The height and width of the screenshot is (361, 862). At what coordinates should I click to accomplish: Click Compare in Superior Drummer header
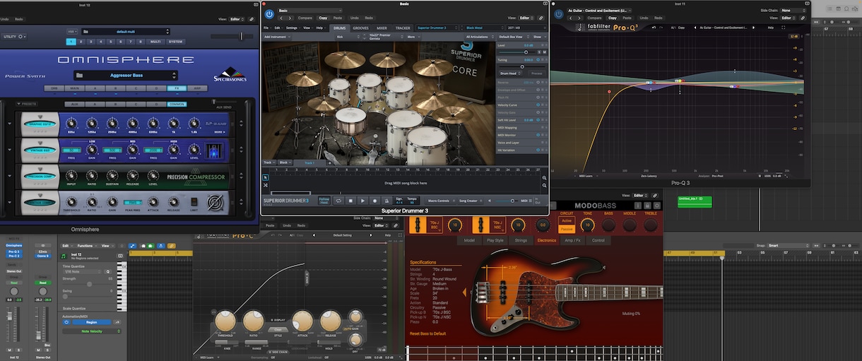(305, 18)
